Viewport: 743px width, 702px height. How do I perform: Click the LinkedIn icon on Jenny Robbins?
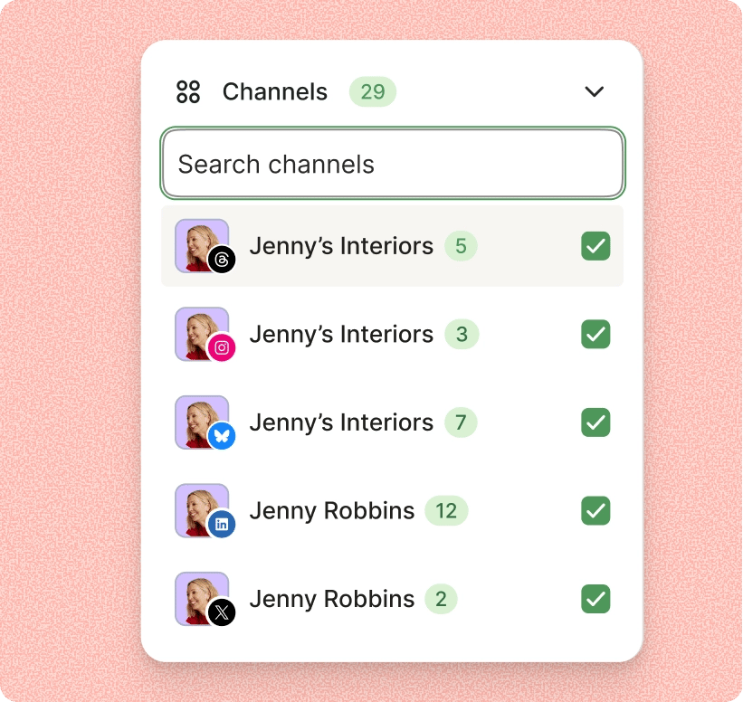pyautogui.click(x=220, y=525)
